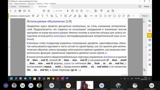This screenshot has width=160, height=90.
Task: Open the Редактирование menu
Action: pos(20,3)
